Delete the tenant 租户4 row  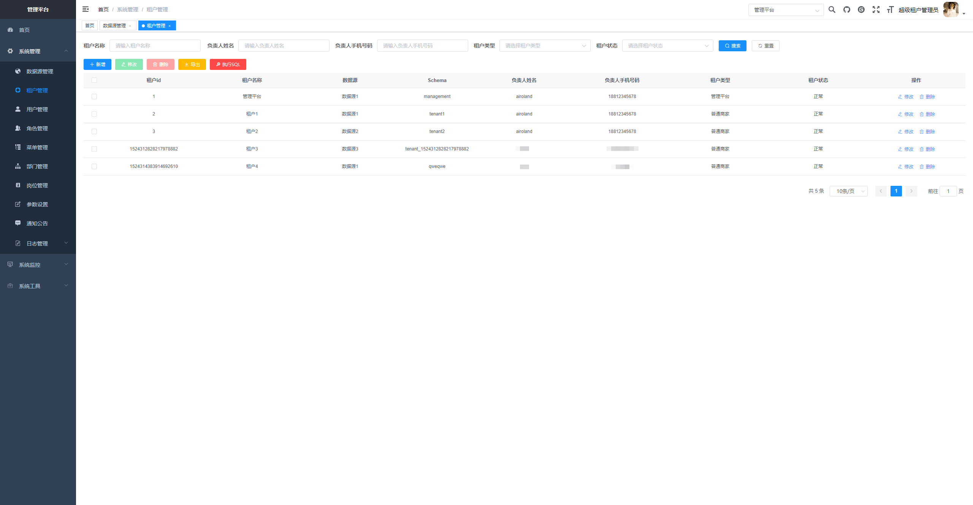[x=927, y=166]
